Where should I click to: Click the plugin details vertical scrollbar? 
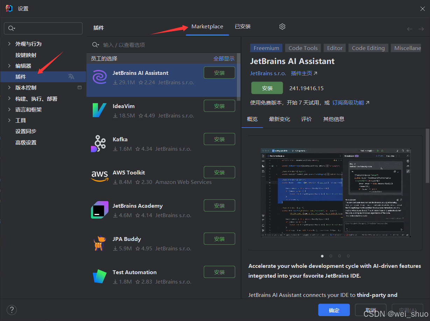point(427,156)
